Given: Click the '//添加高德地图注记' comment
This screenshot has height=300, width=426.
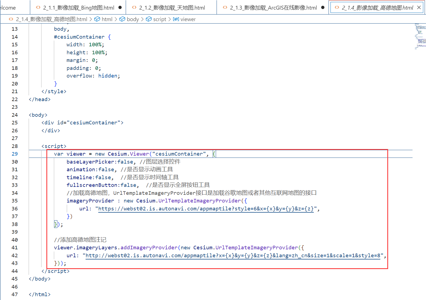Looking at the screenshot, I should coord(80,240).
